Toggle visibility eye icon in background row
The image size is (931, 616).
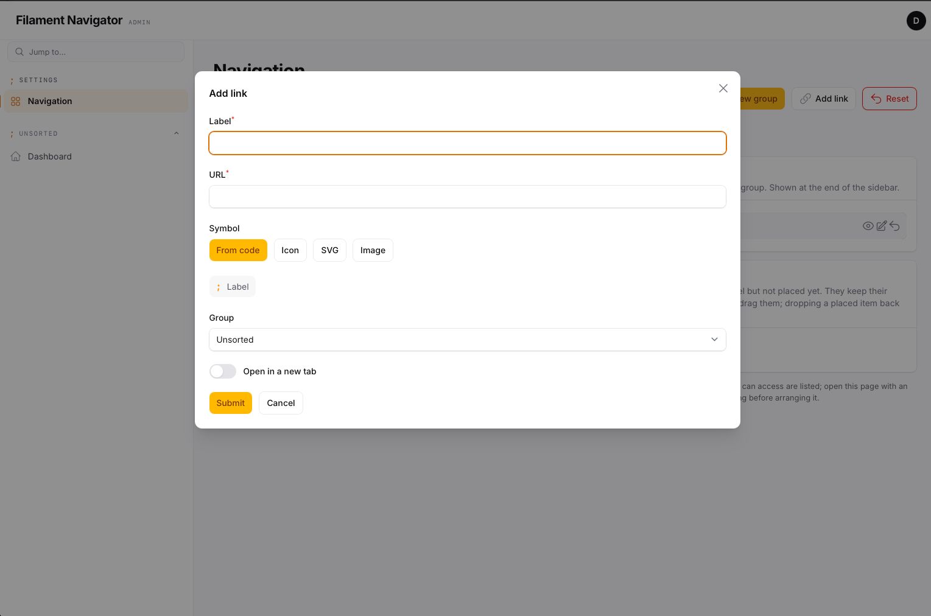coord(868,226)
